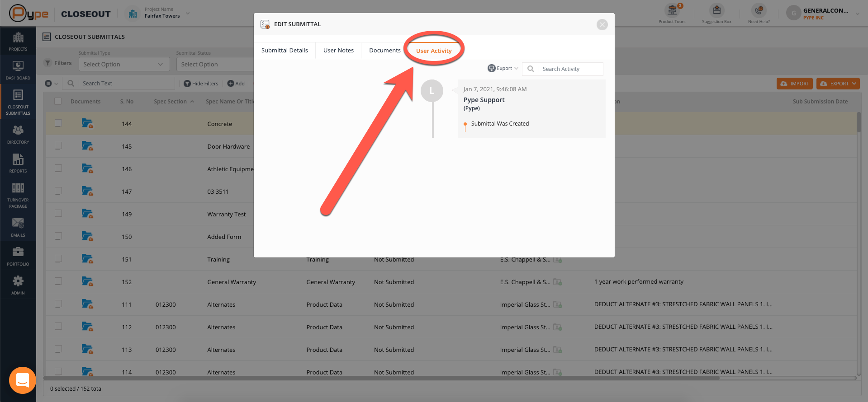Click the Add button in toolbar
This screenshot has width=868, height=402.
(236, 83)
